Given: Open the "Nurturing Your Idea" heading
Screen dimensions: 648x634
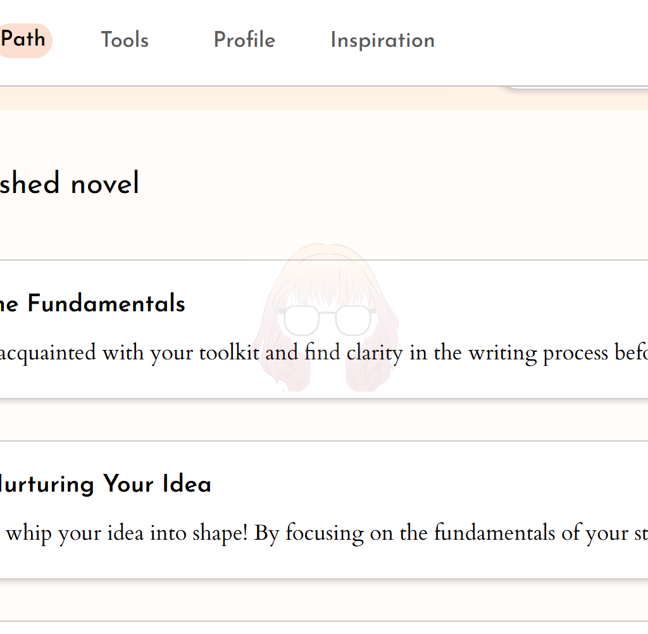Looking at the screenshot, I should (x=106, y=483).
